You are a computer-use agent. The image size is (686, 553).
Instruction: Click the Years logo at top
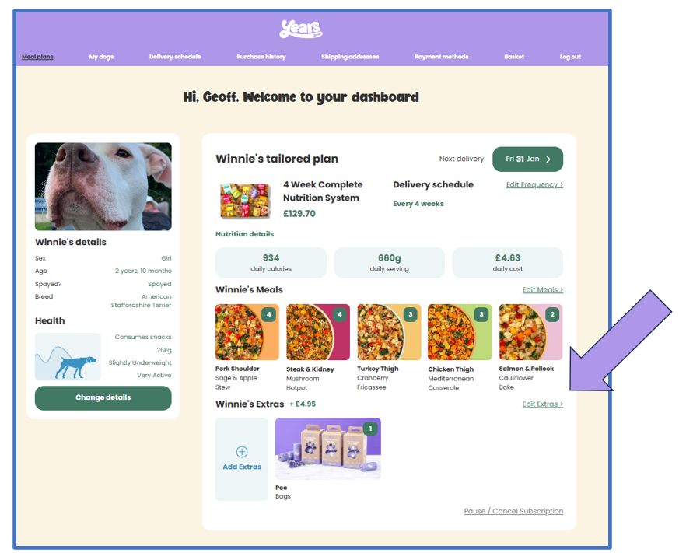301,29
